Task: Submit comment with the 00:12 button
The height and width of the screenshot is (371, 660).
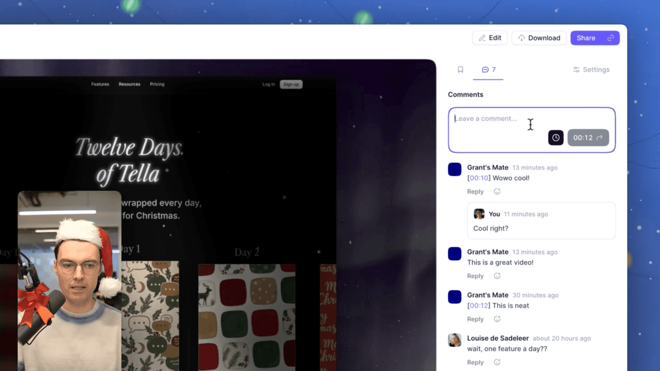Action: [588, 138]
